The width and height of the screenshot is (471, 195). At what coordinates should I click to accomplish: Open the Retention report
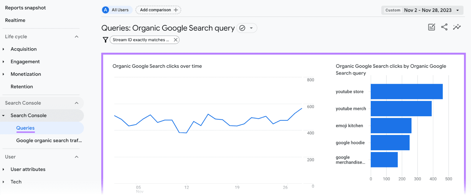[x=22, y=87]
